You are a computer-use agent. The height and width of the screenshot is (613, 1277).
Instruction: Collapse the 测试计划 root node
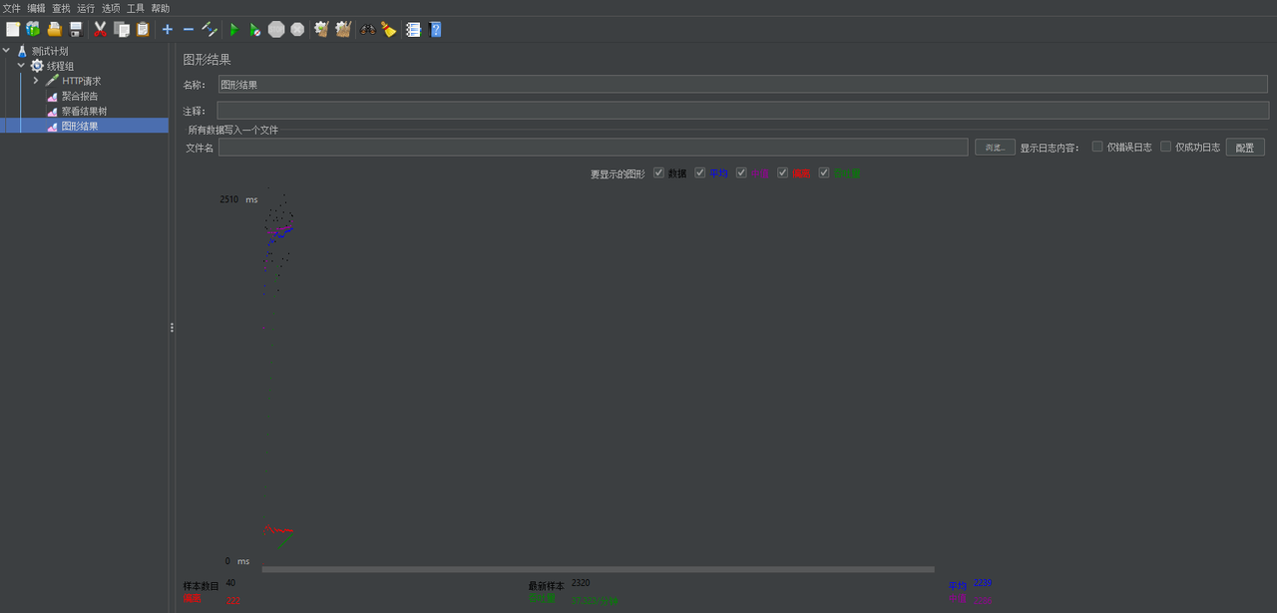[x=6, y=51]
